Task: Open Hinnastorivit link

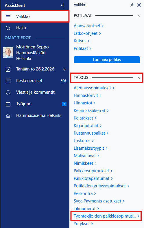Action: (x=87, y=95)
